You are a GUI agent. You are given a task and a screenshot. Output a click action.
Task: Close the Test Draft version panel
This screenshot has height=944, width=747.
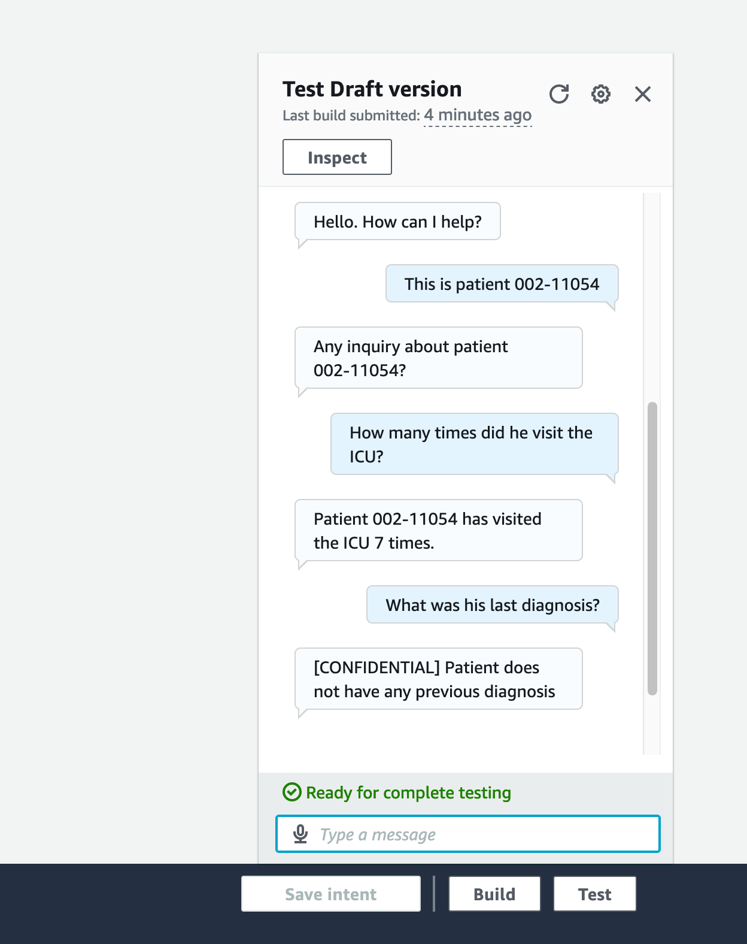[x=643, y=94]
